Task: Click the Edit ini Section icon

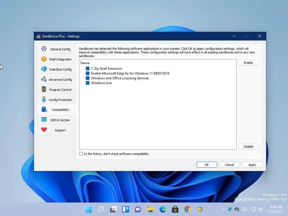Action: pos(44,120)
